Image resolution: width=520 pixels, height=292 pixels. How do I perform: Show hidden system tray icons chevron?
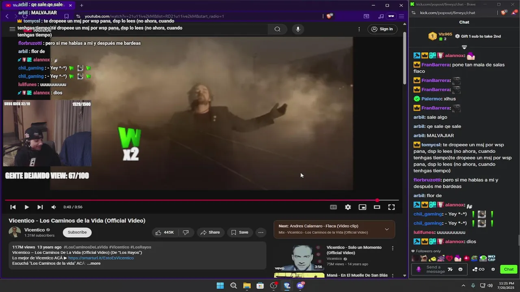463,286
